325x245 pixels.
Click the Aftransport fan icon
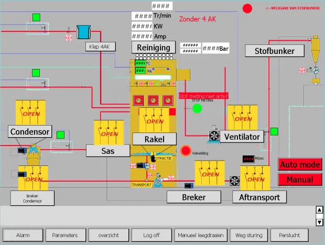pos(234,181)
